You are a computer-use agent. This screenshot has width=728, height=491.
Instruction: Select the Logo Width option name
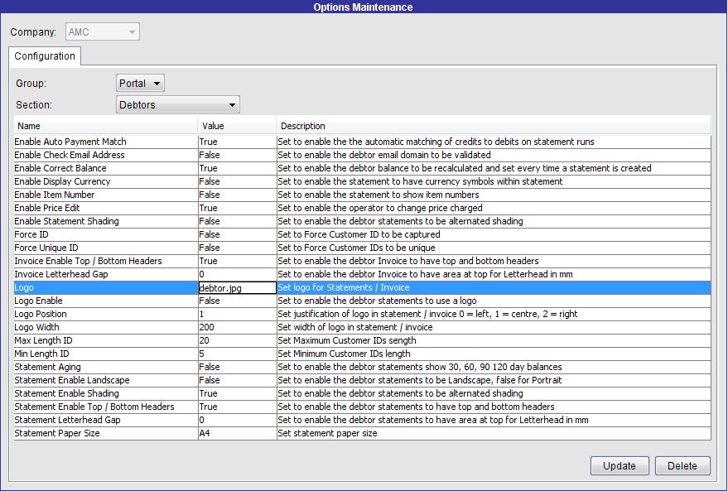point(36,327)
